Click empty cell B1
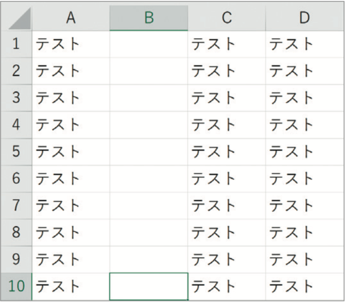This screenshot has width=345, height=302. [149, 44]
